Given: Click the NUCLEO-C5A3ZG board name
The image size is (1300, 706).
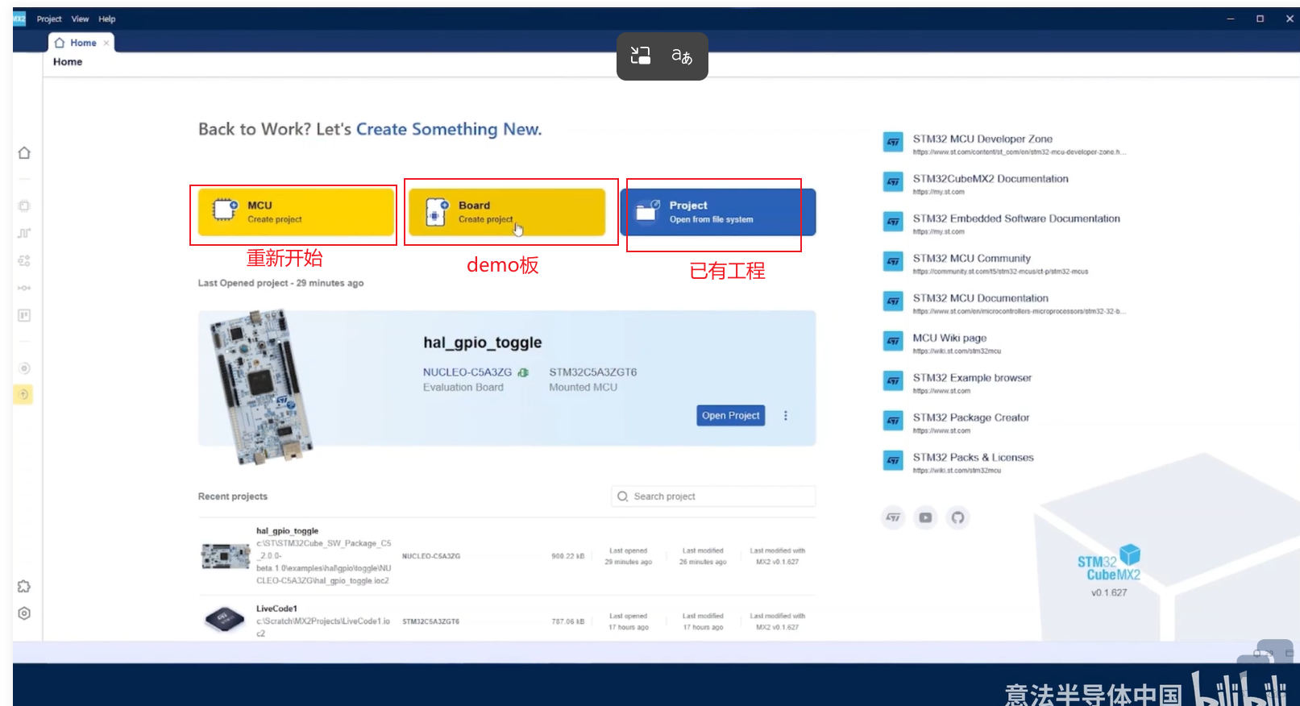Looking at the screenshot, I should pyautogui.click(x=467, y=372).
